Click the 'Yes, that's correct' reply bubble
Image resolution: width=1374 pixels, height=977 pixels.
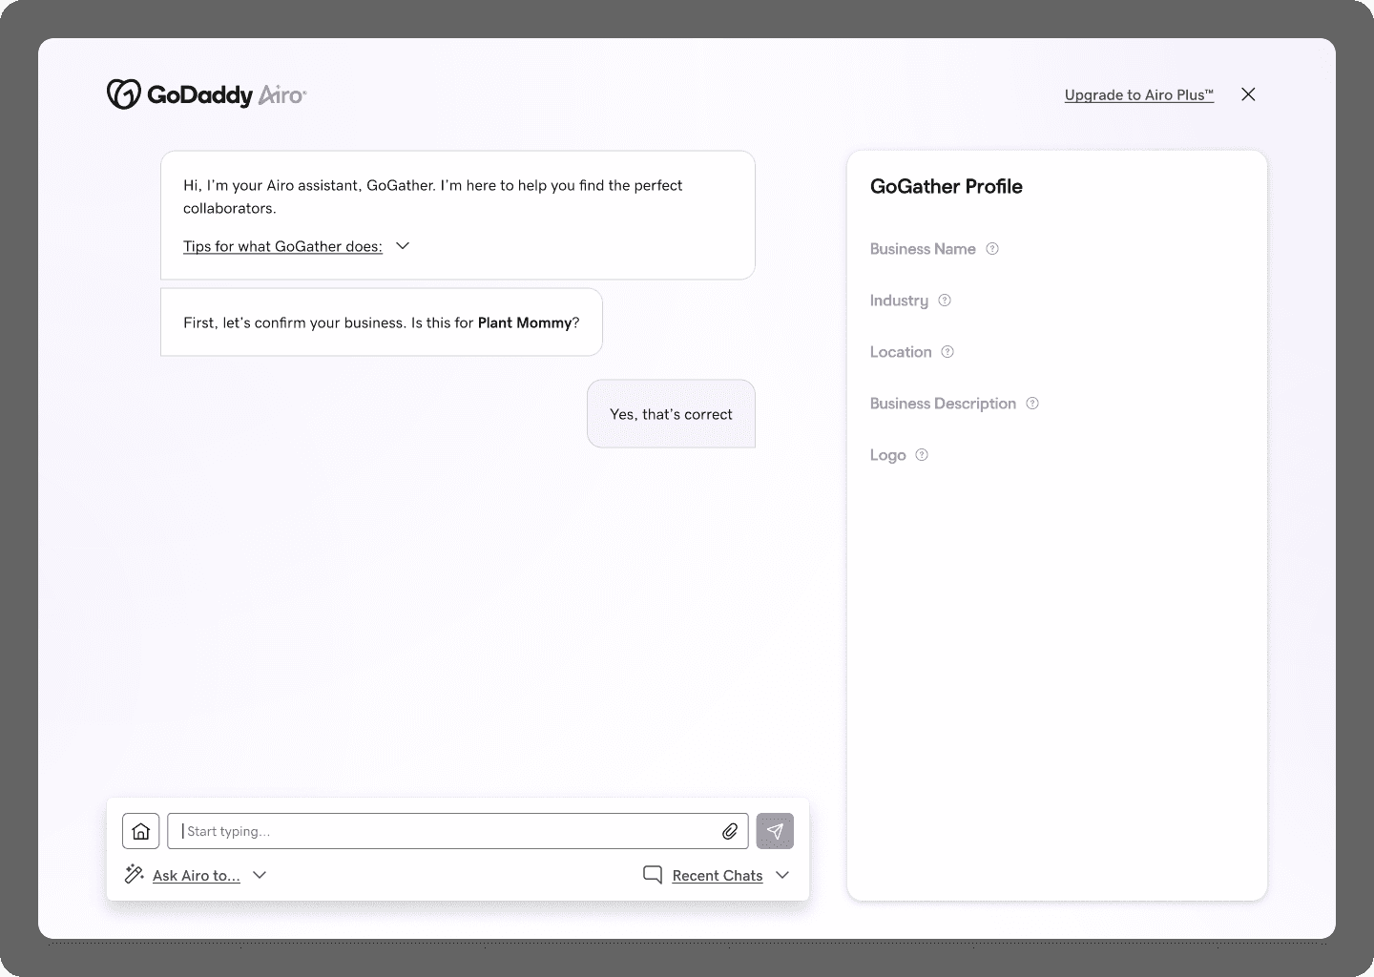tap(671, 414)
